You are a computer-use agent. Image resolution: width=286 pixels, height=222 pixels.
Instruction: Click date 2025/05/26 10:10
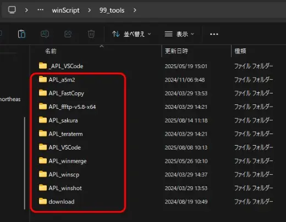click(186, 161)
